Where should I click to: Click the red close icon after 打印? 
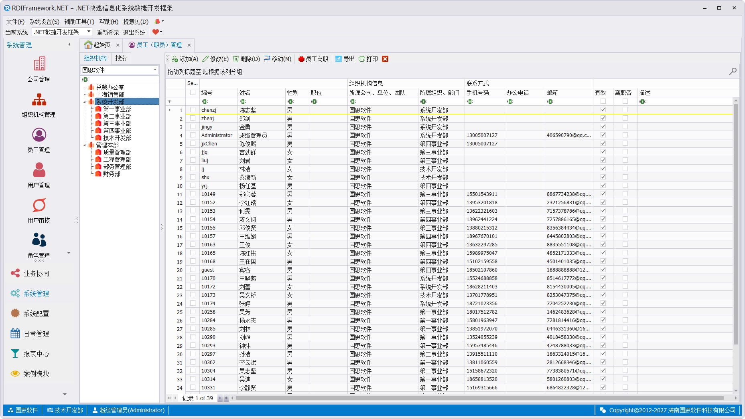tap(385, 59)
